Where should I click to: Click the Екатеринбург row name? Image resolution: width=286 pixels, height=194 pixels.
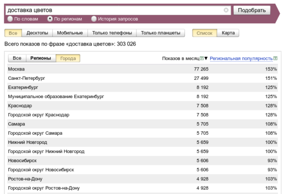23,87
